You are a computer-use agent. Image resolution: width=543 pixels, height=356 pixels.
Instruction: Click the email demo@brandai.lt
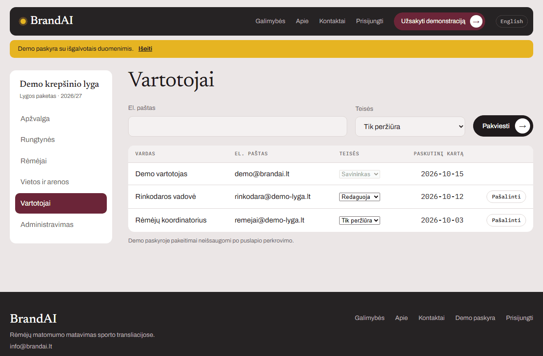[x=262, y=174]
